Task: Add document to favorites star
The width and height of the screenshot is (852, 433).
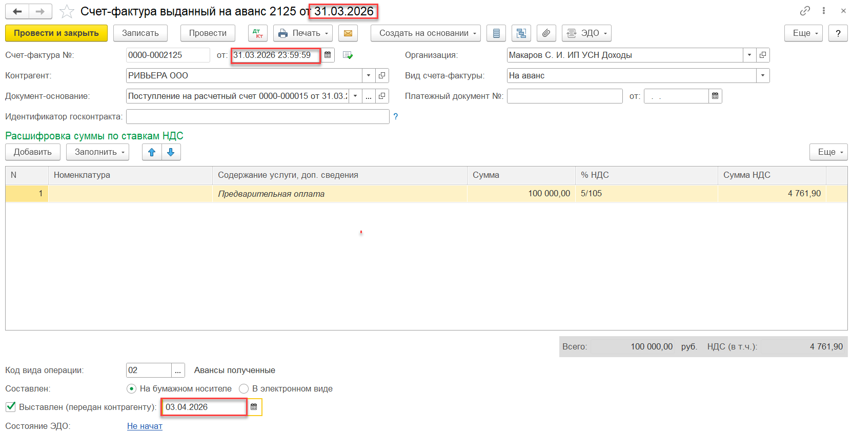Action: (x=67, y=11)
